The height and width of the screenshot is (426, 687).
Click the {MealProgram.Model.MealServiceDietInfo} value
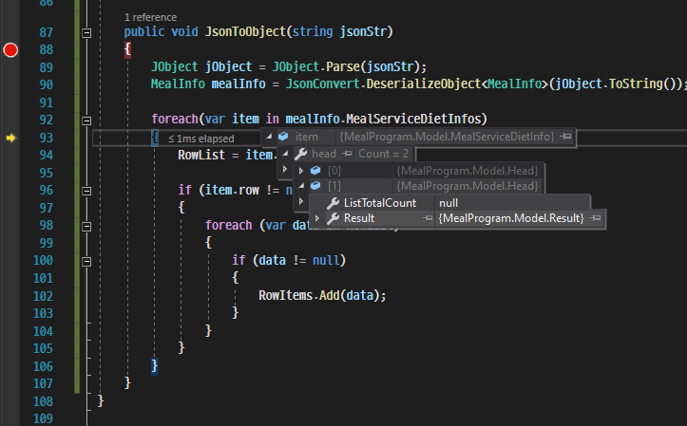[x=447, y=137]
